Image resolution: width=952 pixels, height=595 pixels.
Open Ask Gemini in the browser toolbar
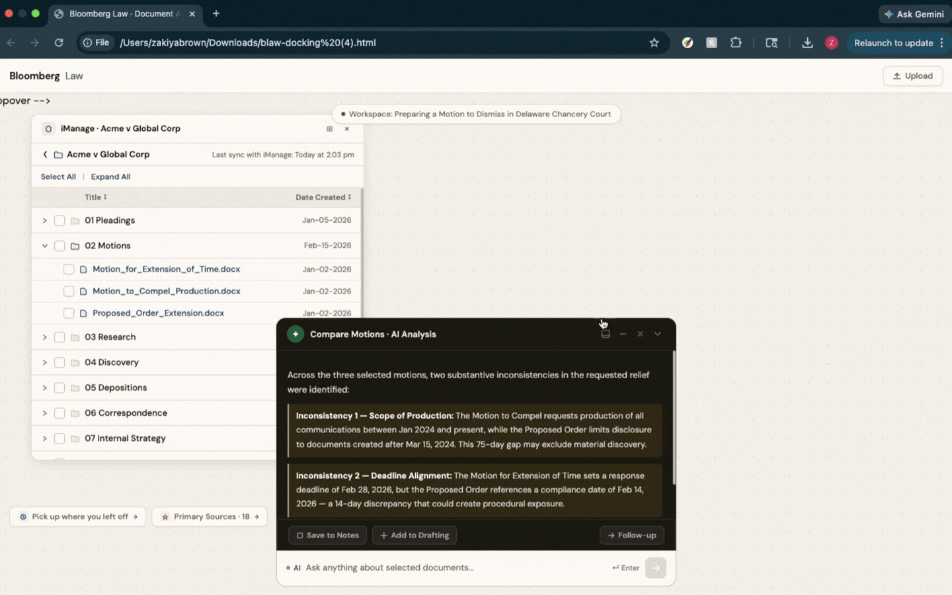tap(914, 14)
